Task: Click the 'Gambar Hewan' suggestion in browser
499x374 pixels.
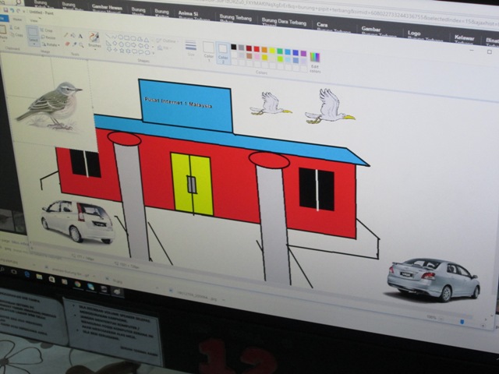Action: click(107, 7)
